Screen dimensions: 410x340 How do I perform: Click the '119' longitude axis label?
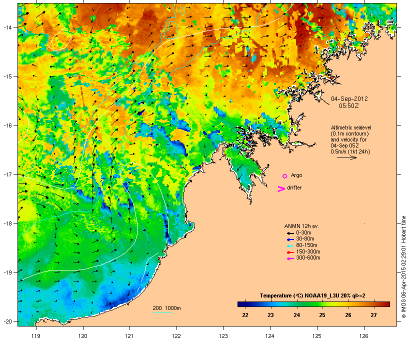(x=36, y=336)
